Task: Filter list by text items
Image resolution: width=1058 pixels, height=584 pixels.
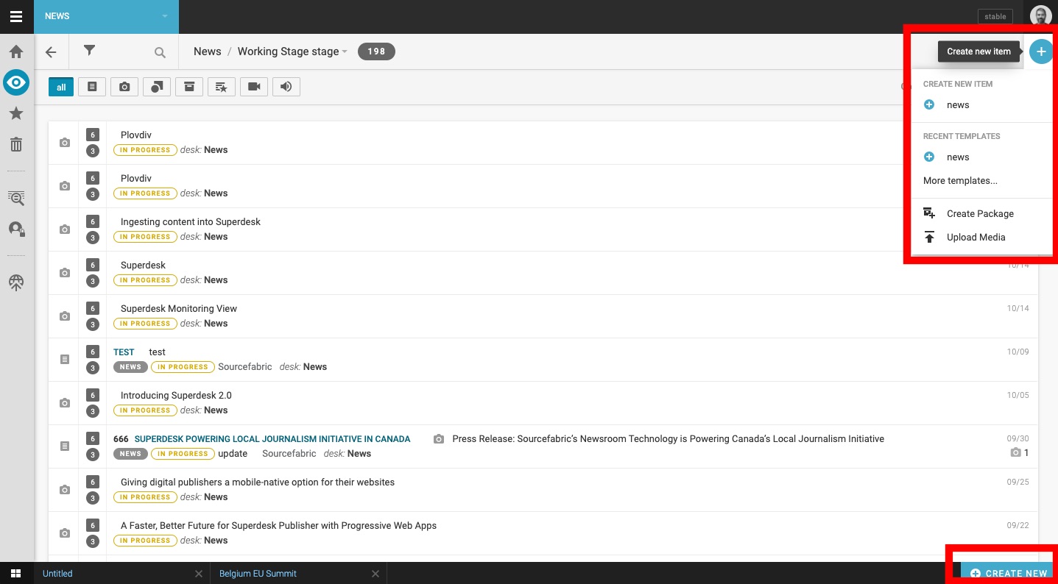Action: coord(92,87)
